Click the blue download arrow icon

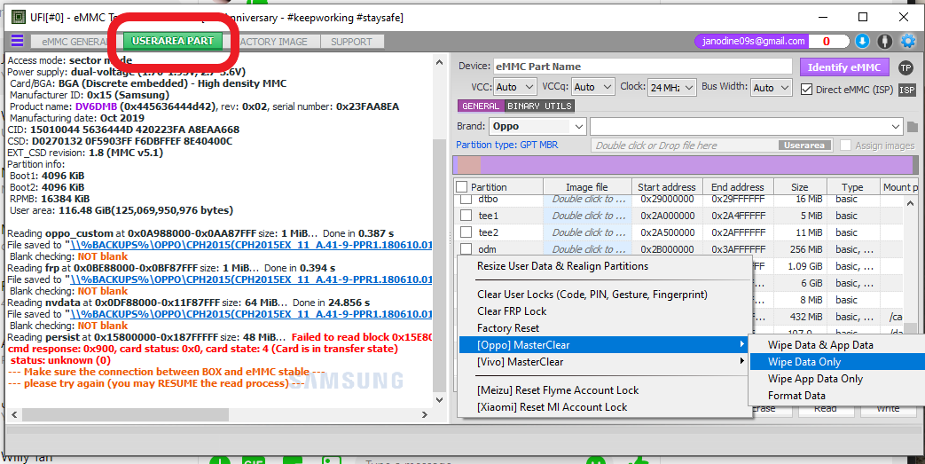[862, 42]
